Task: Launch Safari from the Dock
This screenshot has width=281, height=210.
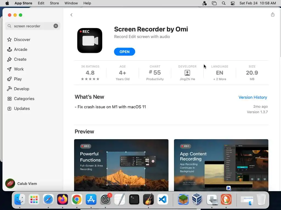Action: pyautogui.click(x=48, y=199)
